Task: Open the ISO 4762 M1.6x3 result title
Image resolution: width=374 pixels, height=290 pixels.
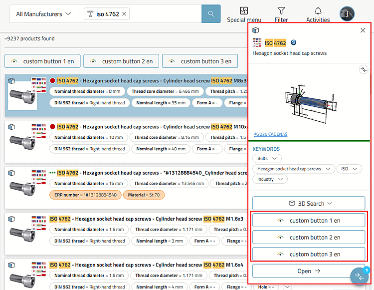Action: click(x=146, y=219)
